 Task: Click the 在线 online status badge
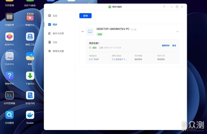(x=100, y=34)
